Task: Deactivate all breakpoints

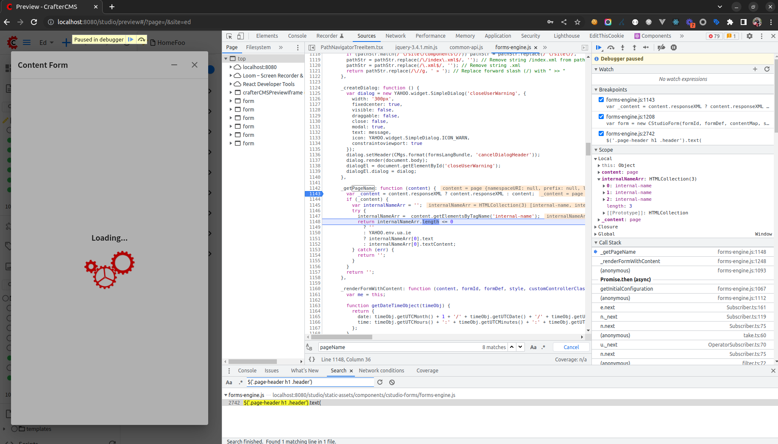Action: pyautogui.click(x=661, y=47)
